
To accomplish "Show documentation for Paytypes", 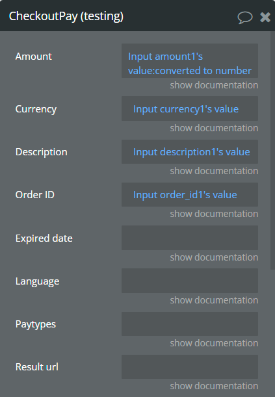I will pos(214,343).
